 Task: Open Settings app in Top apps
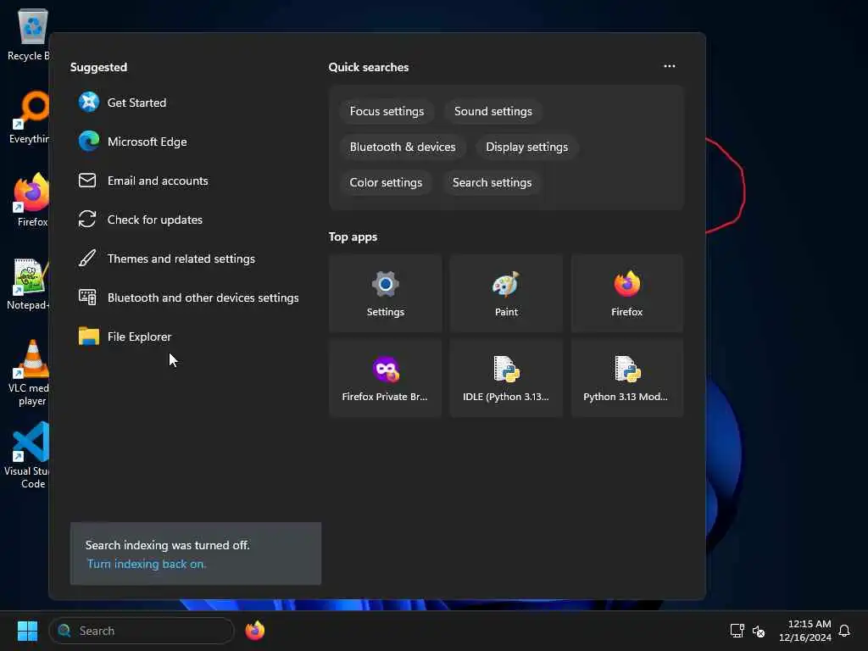point(386,293)
